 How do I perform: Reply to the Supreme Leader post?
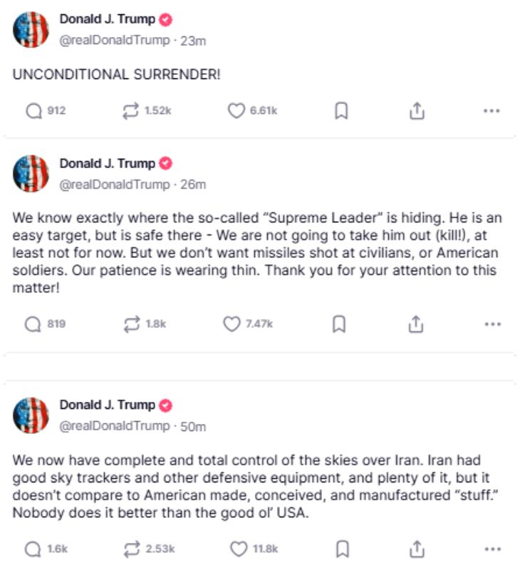33,324
